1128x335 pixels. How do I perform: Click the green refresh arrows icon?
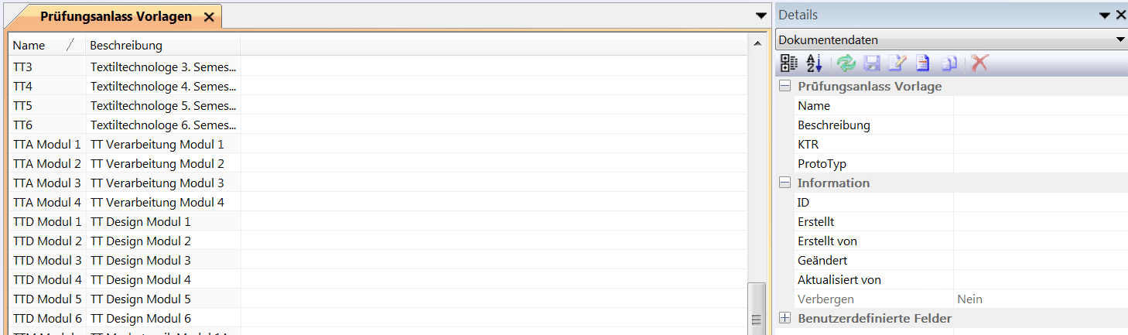pyautogui.click(x=846, y=63)
